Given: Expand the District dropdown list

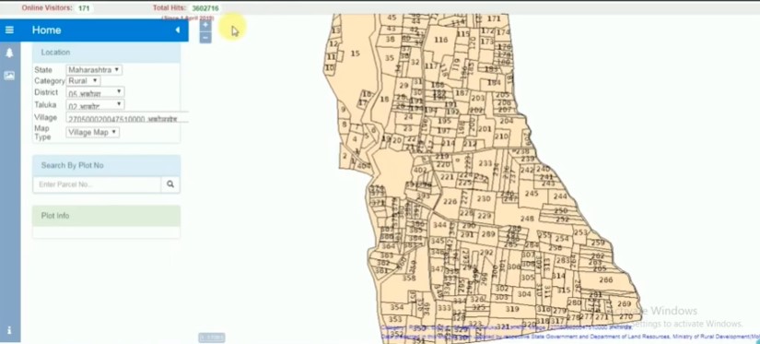Looking at the screenshot, I should [x=95, y=92].
